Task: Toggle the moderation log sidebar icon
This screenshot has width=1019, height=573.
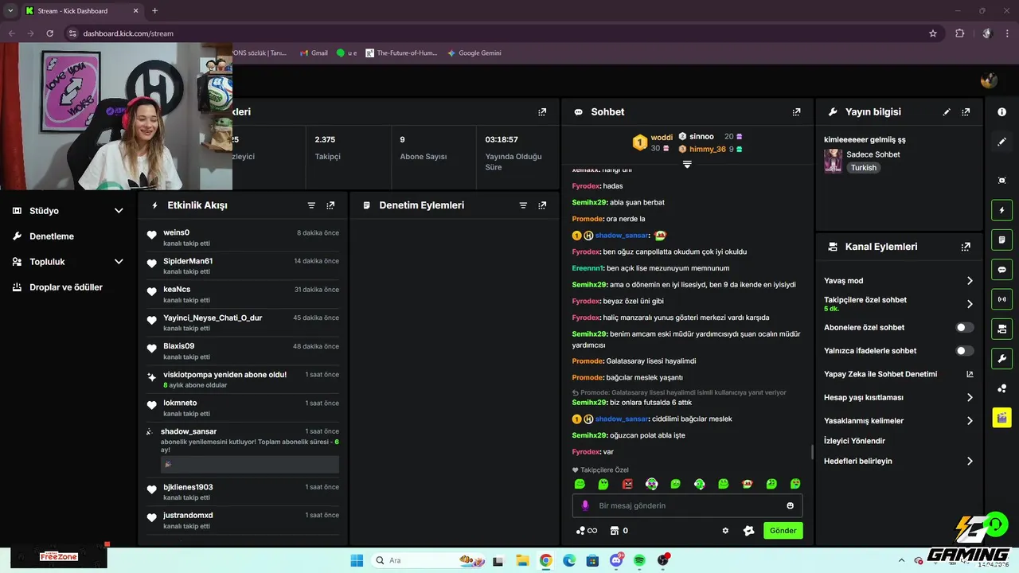Action: 1001,240
